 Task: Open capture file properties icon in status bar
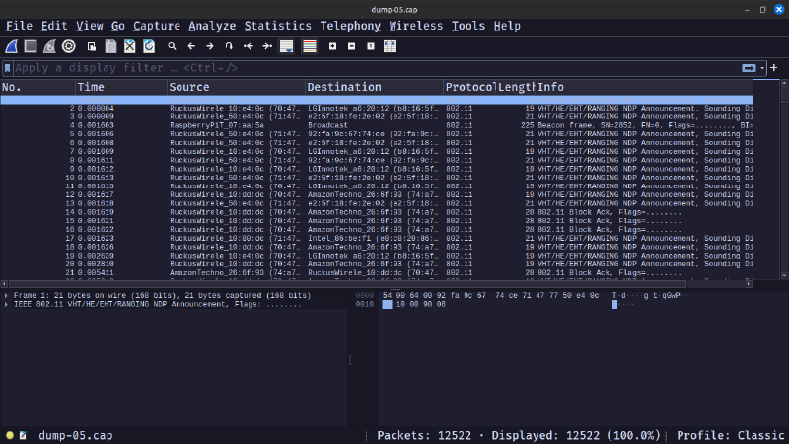[23, 435]
